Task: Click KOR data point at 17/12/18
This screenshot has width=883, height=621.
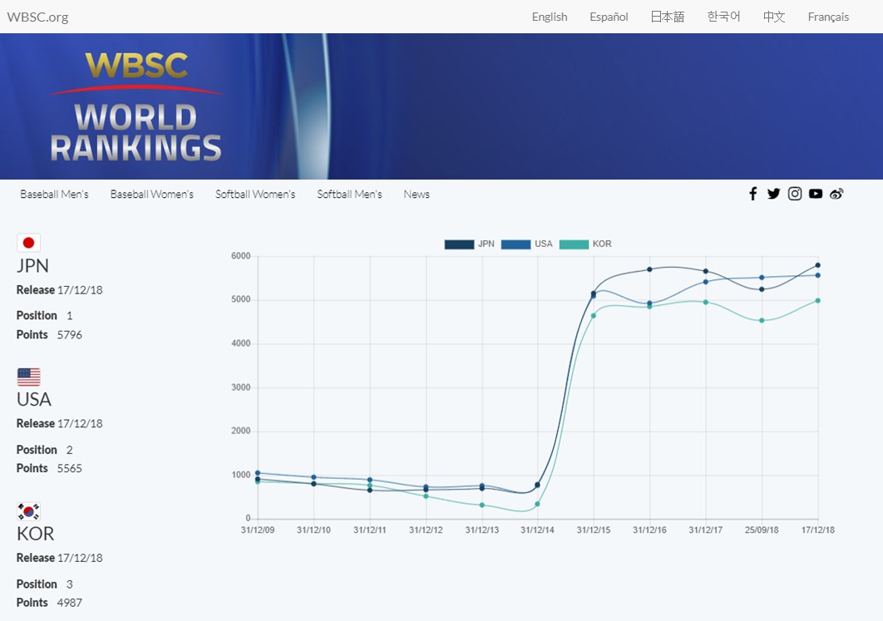Action: click(817, 301)
